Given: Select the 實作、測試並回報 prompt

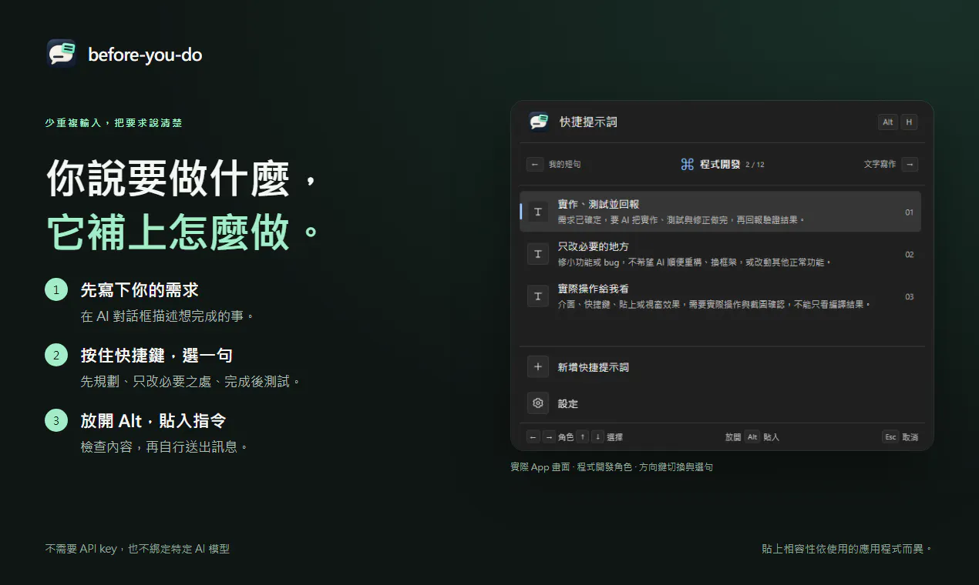Looking at the screenshot, I should (720, 212).
